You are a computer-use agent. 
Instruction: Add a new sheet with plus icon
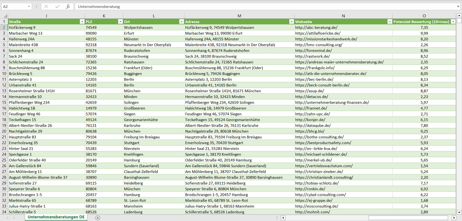[x=98, y=218]
